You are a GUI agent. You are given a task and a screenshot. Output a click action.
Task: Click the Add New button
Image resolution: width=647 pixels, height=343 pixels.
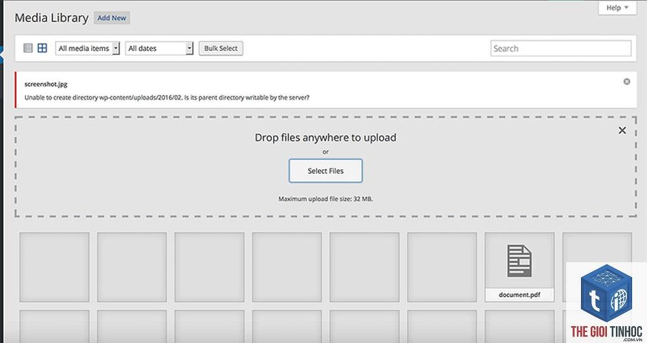coord(112,17)
